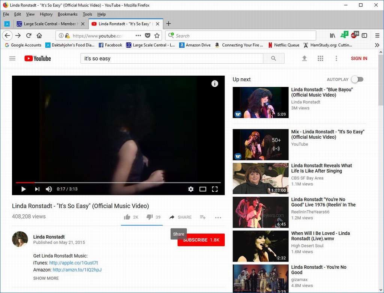Show site information icon in address bar
The image size is (384, 293).
(x=61, y=36)
